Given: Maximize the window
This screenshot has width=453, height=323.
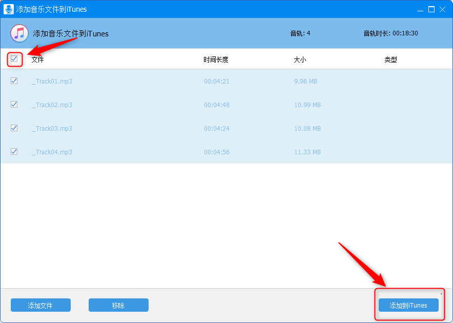Looking at the screenshot, I should click(x=431, y=10).
